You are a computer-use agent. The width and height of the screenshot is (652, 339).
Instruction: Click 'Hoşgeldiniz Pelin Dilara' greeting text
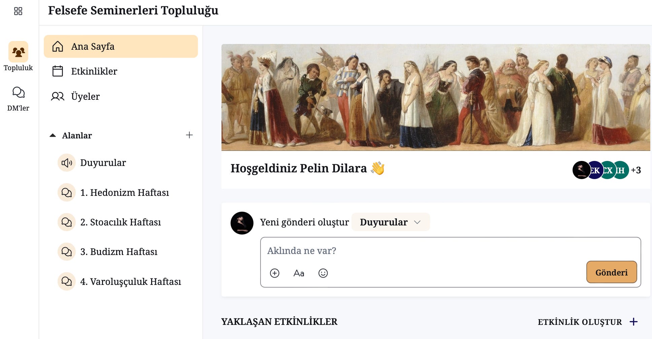[x=299, y=168]
